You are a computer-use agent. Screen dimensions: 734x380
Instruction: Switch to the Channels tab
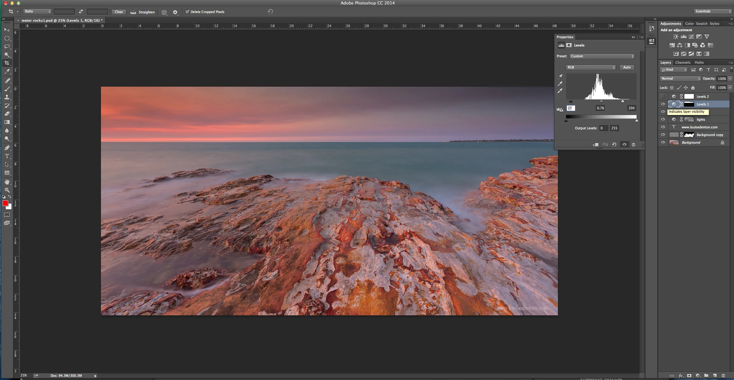[x=683, y=62]
